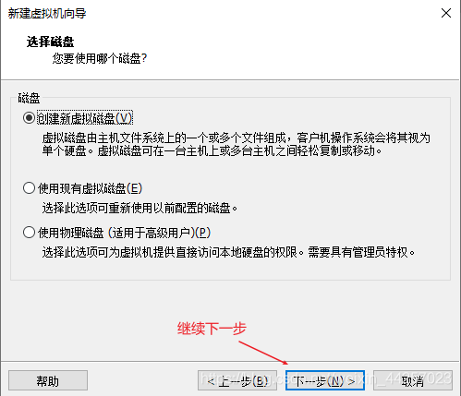Viewport: 461px width, 396px height.
Task: Continue with the 下一步(N) button
Action: tap(325, 380)
